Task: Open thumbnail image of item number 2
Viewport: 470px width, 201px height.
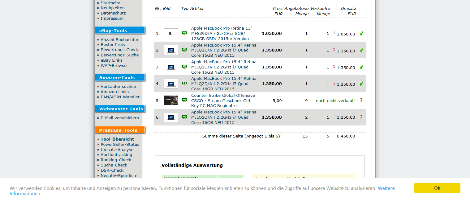Action: 171,50
